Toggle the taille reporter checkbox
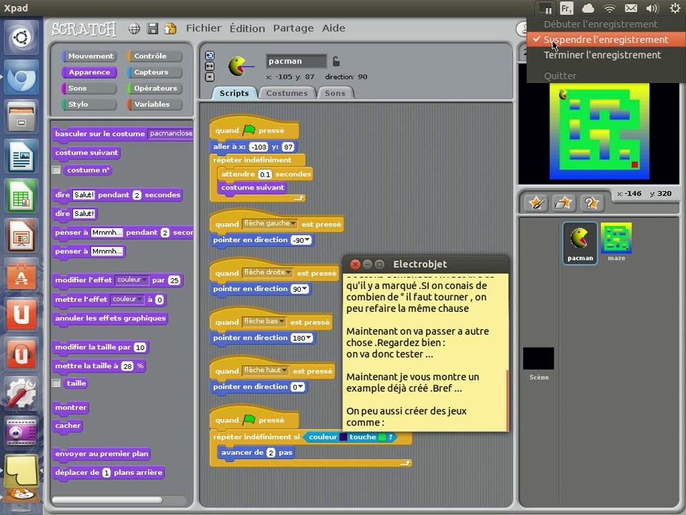 point(56,383)
